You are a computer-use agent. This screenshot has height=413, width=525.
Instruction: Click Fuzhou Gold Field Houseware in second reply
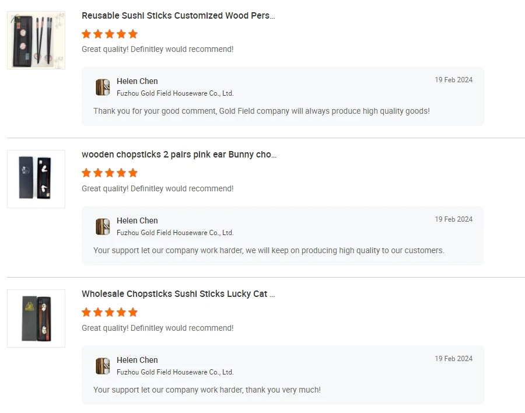click(175, 233)
